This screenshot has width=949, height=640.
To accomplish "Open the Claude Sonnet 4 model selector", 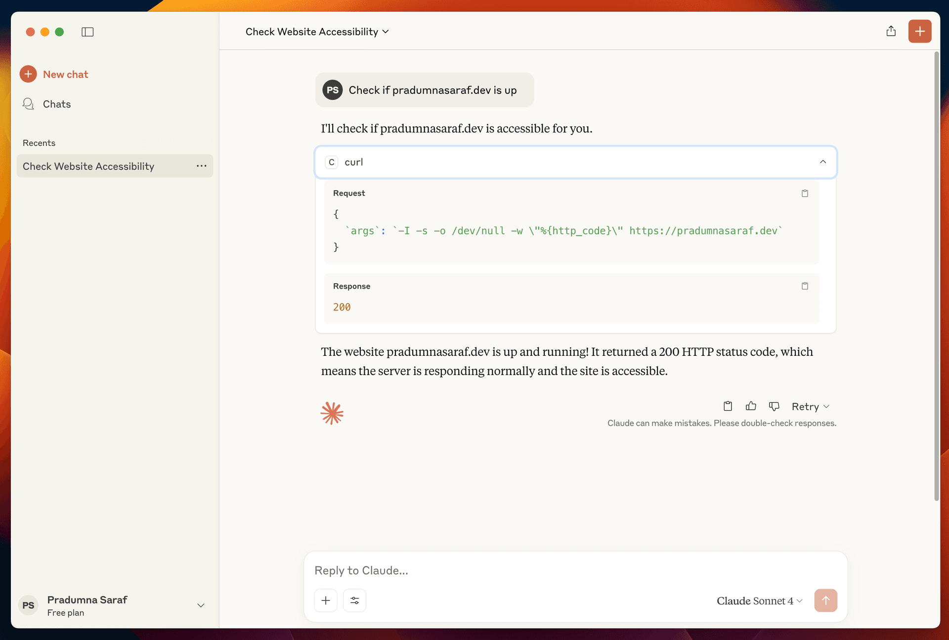I will [x=759, y=600].
